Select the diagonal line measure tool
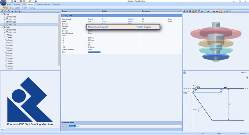Image resolution: width=249 pixels, height=135 pixels. click(x=205, y=11)
